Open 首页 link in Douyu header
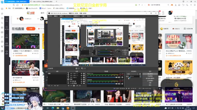Viewport: 197px width, 110px height. 42,13
